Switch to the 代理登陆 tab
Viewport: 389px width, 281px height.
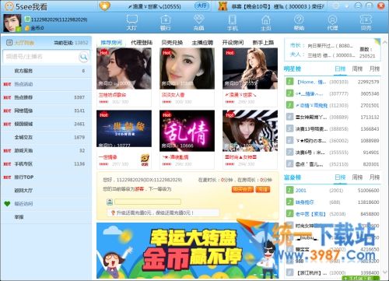click(142, 43)
